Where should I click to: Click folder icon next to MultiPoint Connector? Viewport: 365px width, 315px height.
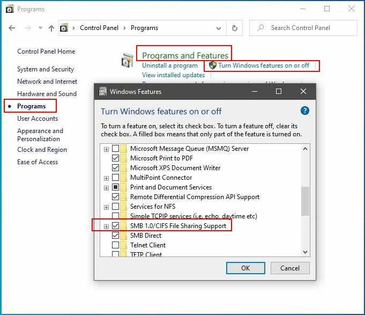pyautogui.click(x=124, y=178)
